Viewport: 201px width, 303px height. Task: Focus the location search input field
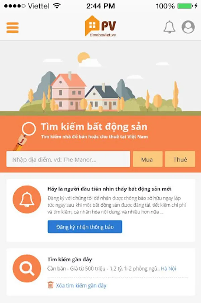(68, 159)
